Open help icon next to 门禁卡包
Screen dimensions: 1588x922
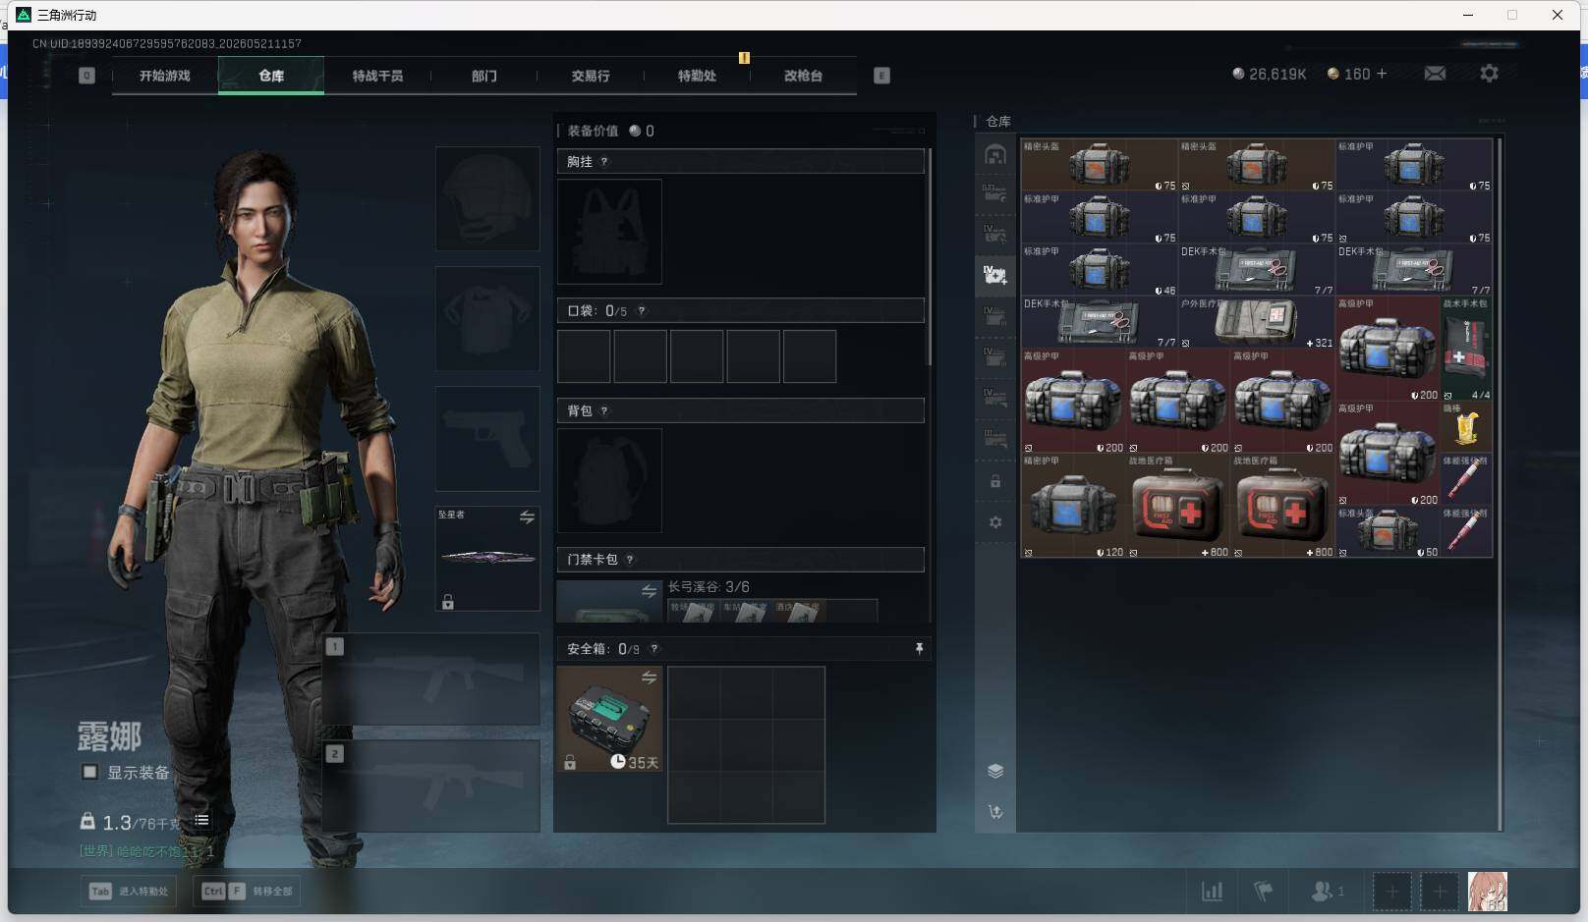pyautogui.click(x=630, y=560)
